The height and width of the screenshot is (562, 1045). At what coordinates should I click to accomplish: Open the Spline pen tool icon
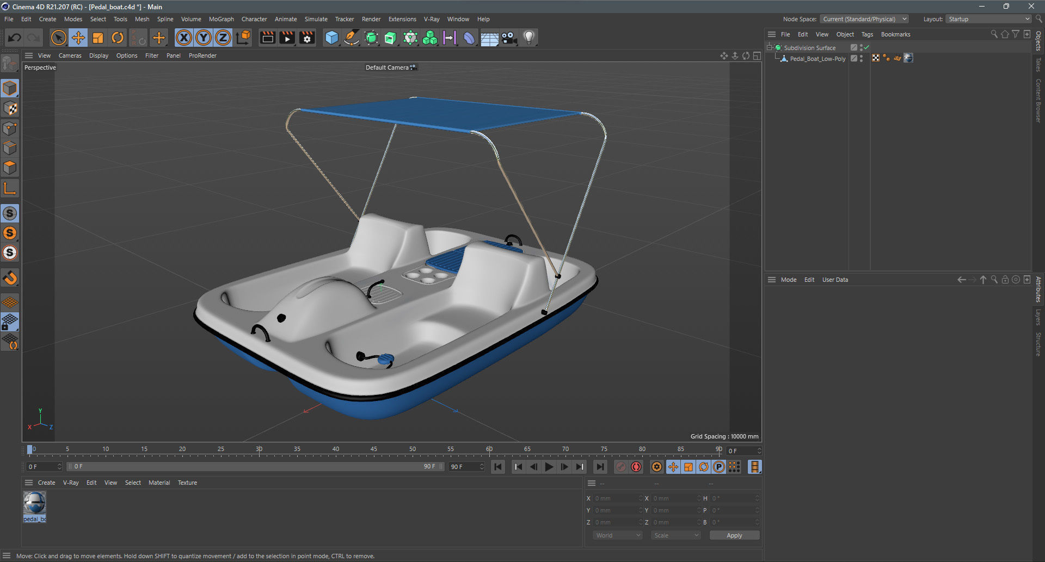(352, 38)
